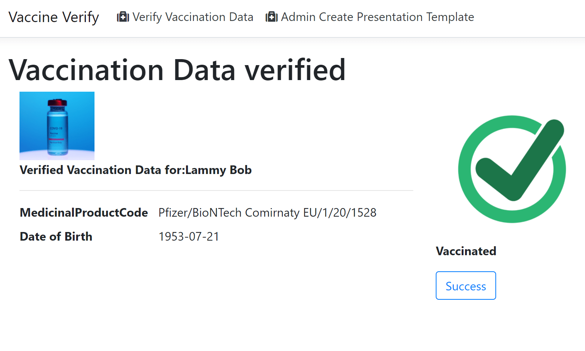585x351 pixels.
Task: Click the Date of Birth label
Action: pos(56,236)
